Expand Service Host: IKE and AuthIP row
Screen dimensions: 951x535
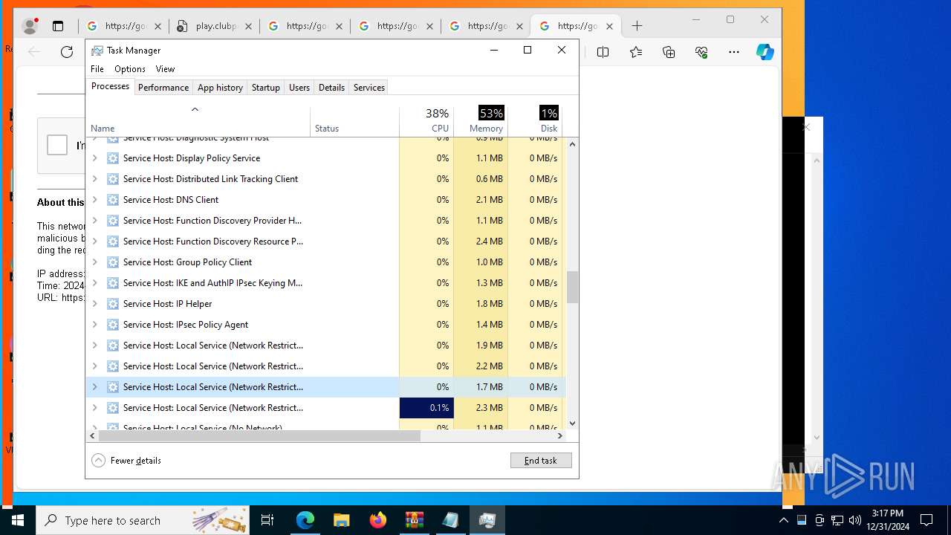click(94, 283)
